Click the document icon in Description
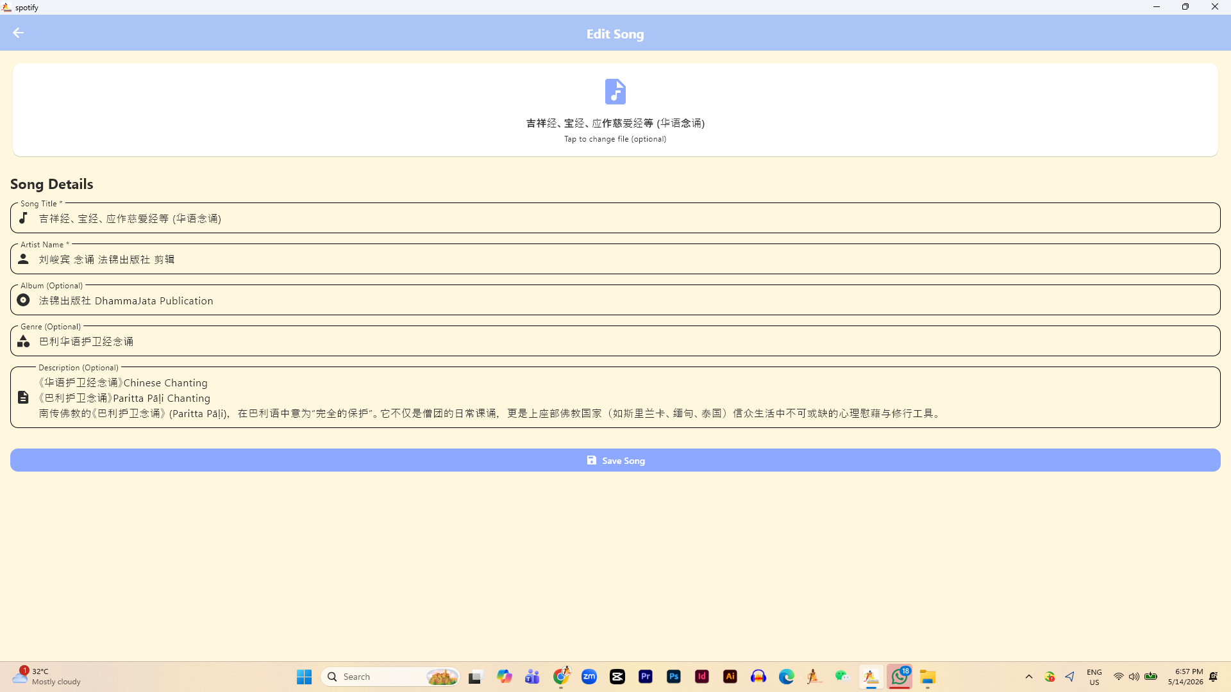 (23, 397)
